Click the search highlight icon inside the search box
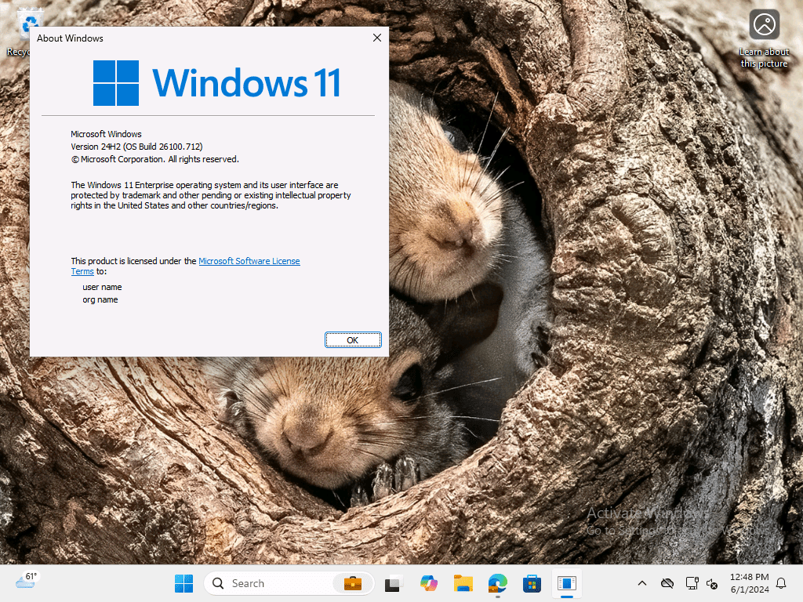This screenshot has height=602, width=803. (x=352, y=583)
